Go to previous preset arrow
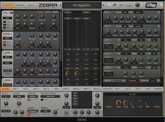 click(x=60, y=5)
